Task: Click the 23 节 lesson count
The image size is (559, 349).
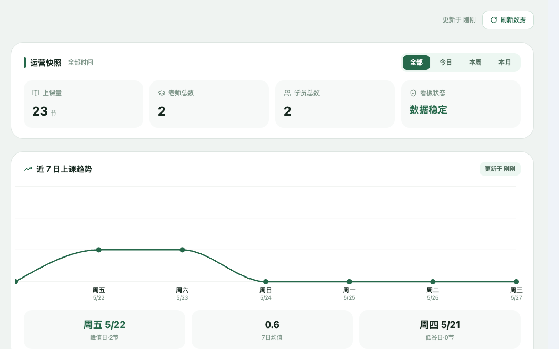Action: click(x=44, y=111)
